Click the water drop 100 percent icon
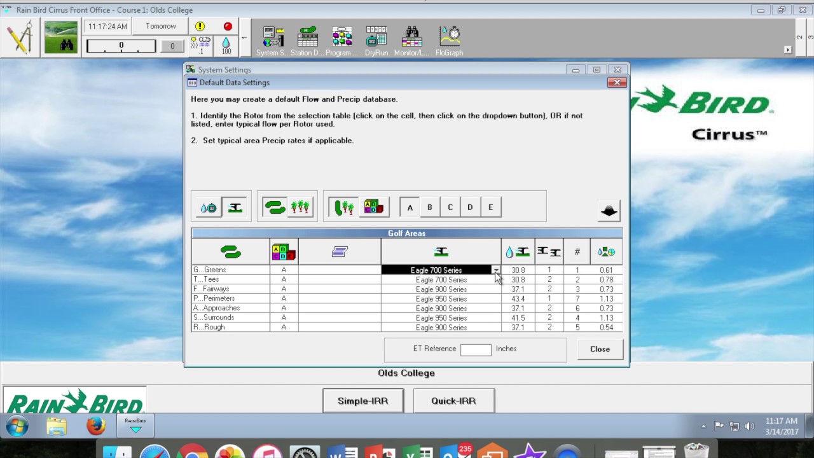Image resolution: width=814 pixels, height=458 pixels. 226,45
